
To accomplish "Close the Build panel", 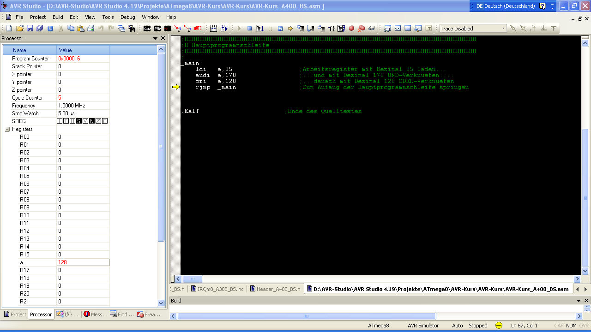I will click(x=586, y=301).
